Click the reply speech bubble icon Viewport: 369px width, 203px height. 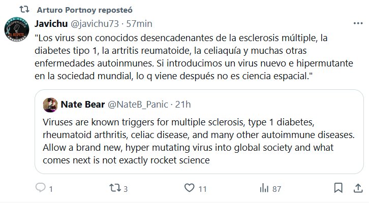40,189
